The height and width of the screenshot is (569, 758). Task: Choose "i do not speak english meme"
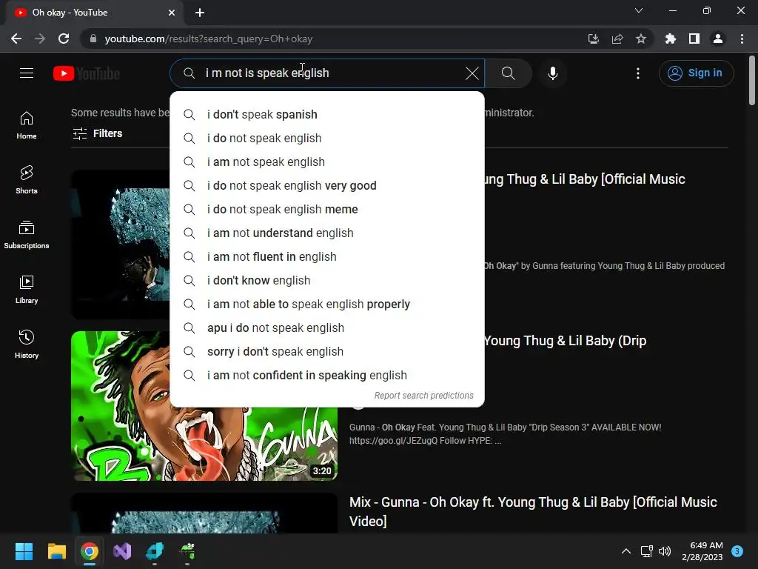[x=327, y=210]
